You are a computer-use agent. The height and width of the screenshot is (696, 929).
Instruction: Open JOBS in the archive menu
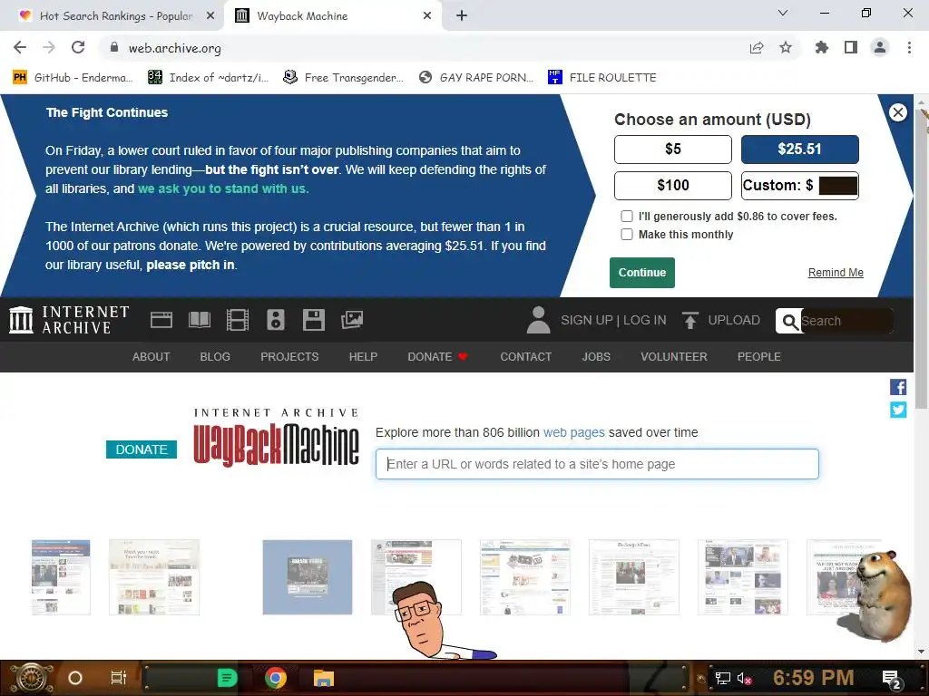(596, 357)
